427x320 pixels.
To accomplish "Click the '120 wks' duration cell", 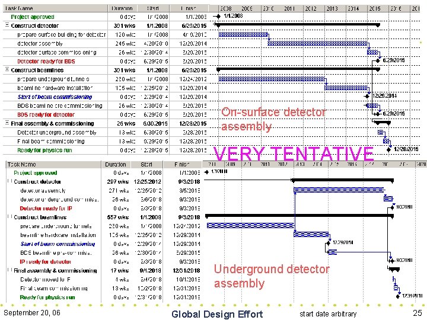I will [x=122, y=34].
